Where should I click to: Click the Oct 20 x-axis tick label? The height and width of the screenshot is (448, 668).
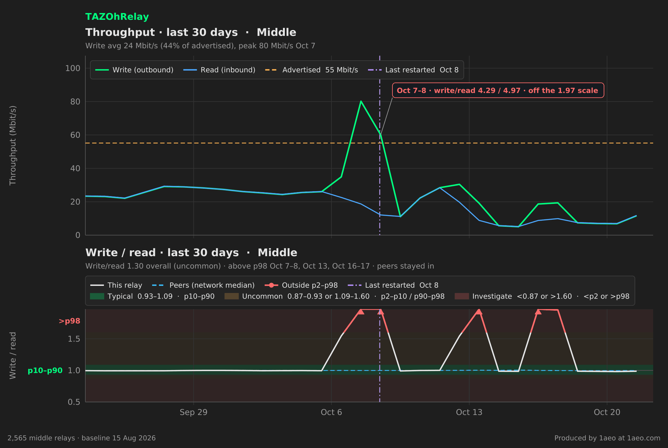[607, 412]
